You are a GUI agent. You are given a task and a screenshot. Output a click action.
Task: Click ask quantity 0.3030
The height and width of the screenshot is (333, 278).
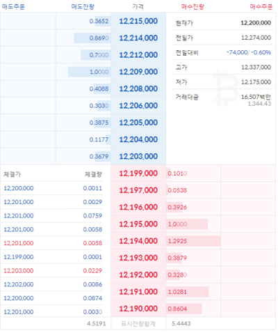(99, 106)
